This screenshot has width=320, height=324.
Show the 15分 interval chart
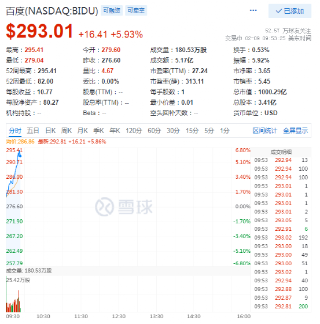192,131
